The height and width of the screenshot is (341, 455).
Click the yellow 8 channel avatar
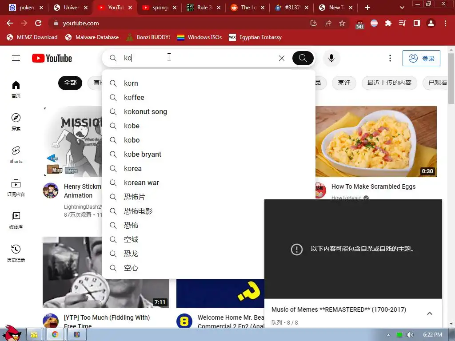(184, 321)
